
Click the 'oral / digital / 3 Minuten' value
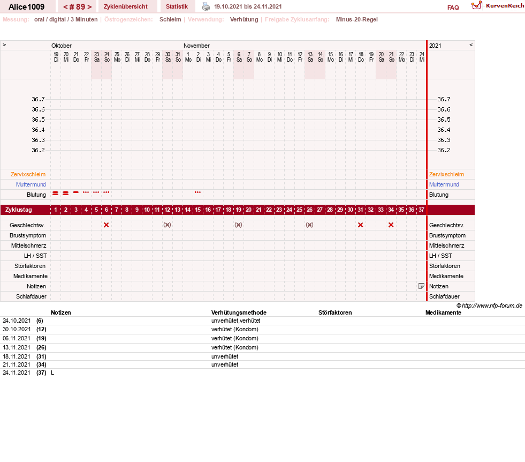coord(66,19)
